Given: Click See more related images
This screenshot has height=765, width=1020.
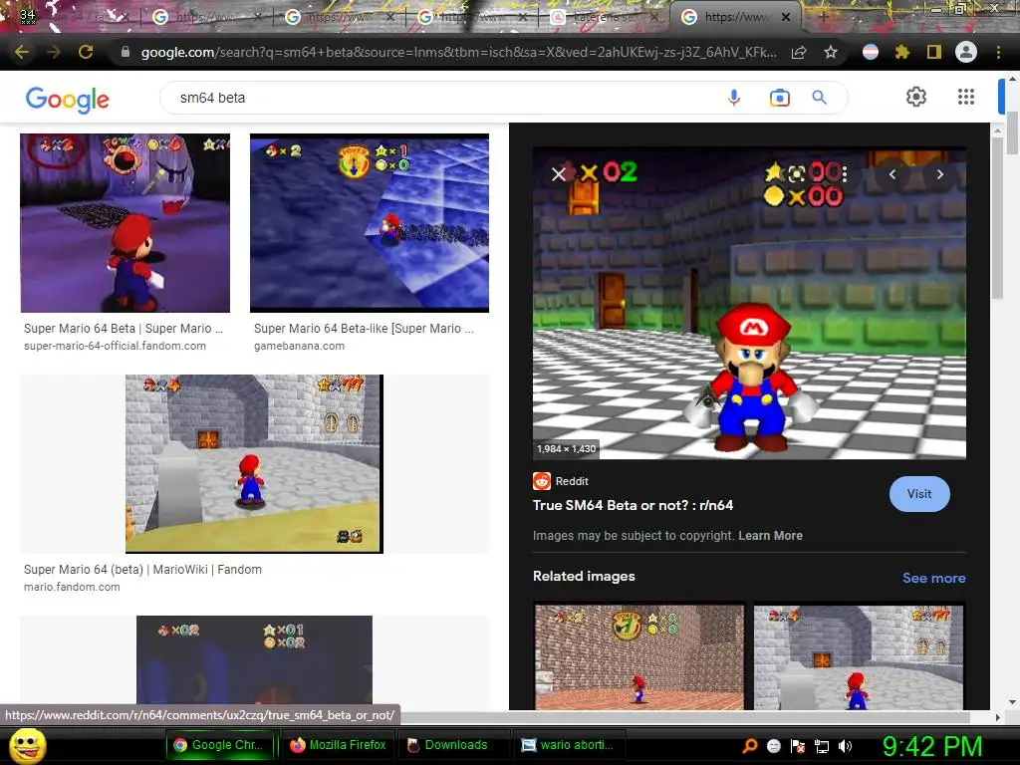Looking at the screenshot, I should [933, 578].
